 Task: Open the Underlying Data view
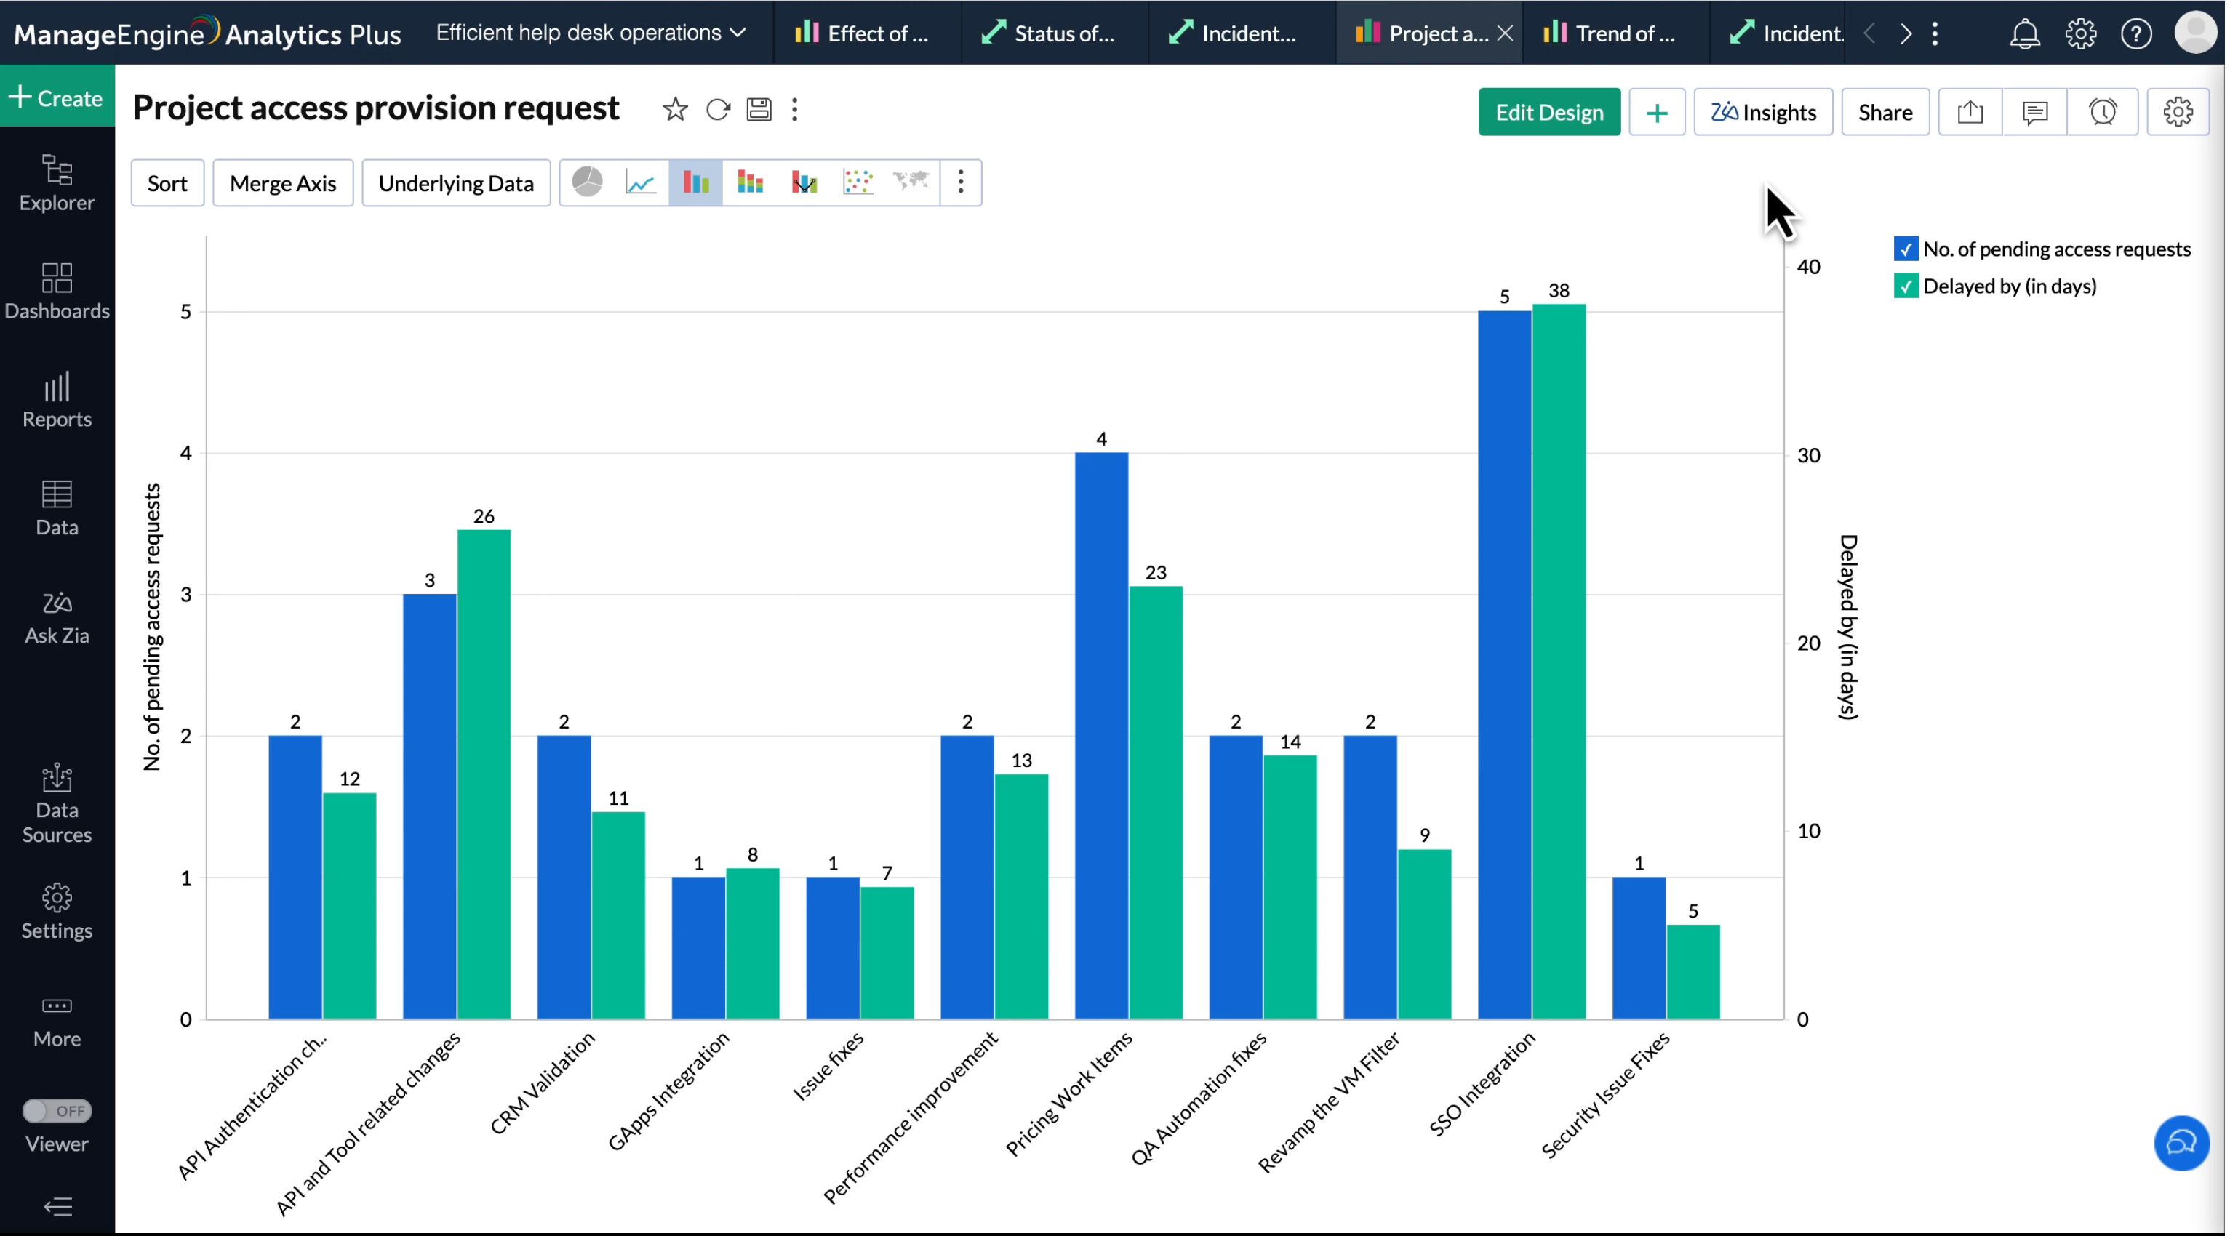pyautogui.click(x=456, y=183)
